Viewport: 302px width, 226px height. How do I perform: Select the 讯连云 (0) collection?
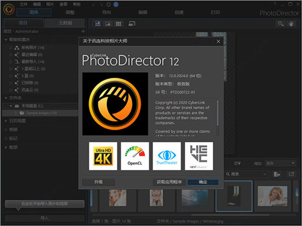tap(30, 90)
